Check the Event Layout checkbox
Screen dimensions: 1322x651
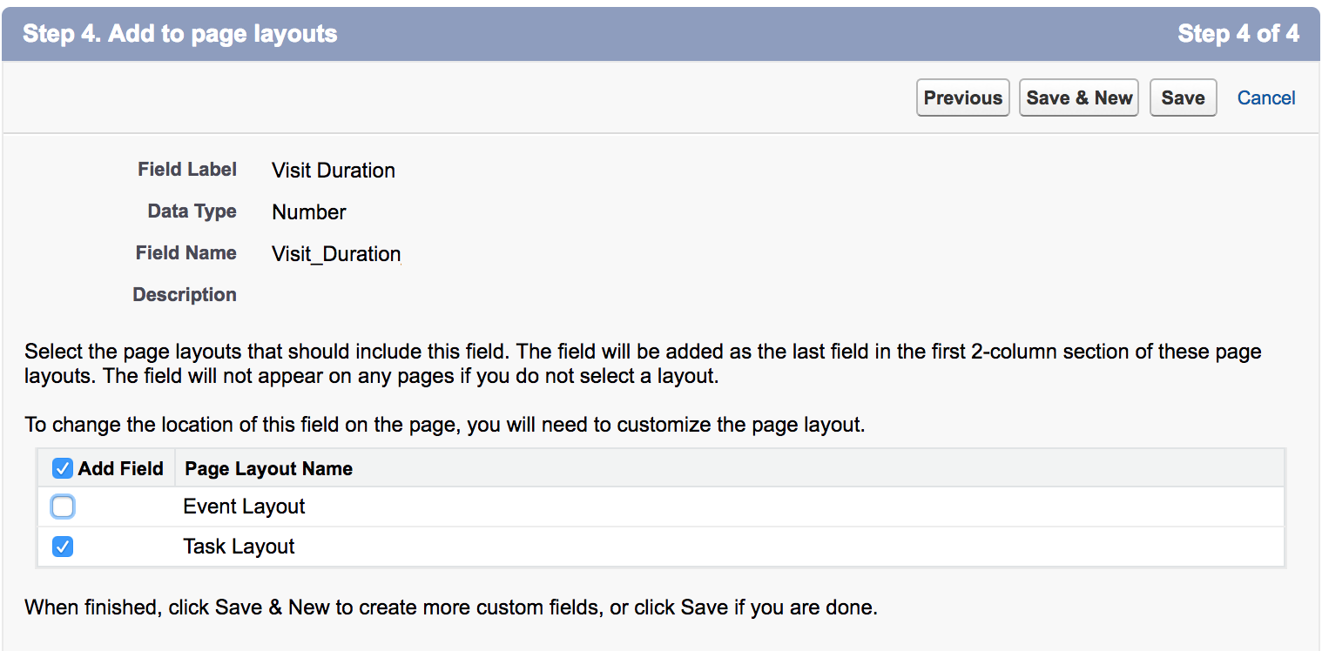(x=63, y=507)
